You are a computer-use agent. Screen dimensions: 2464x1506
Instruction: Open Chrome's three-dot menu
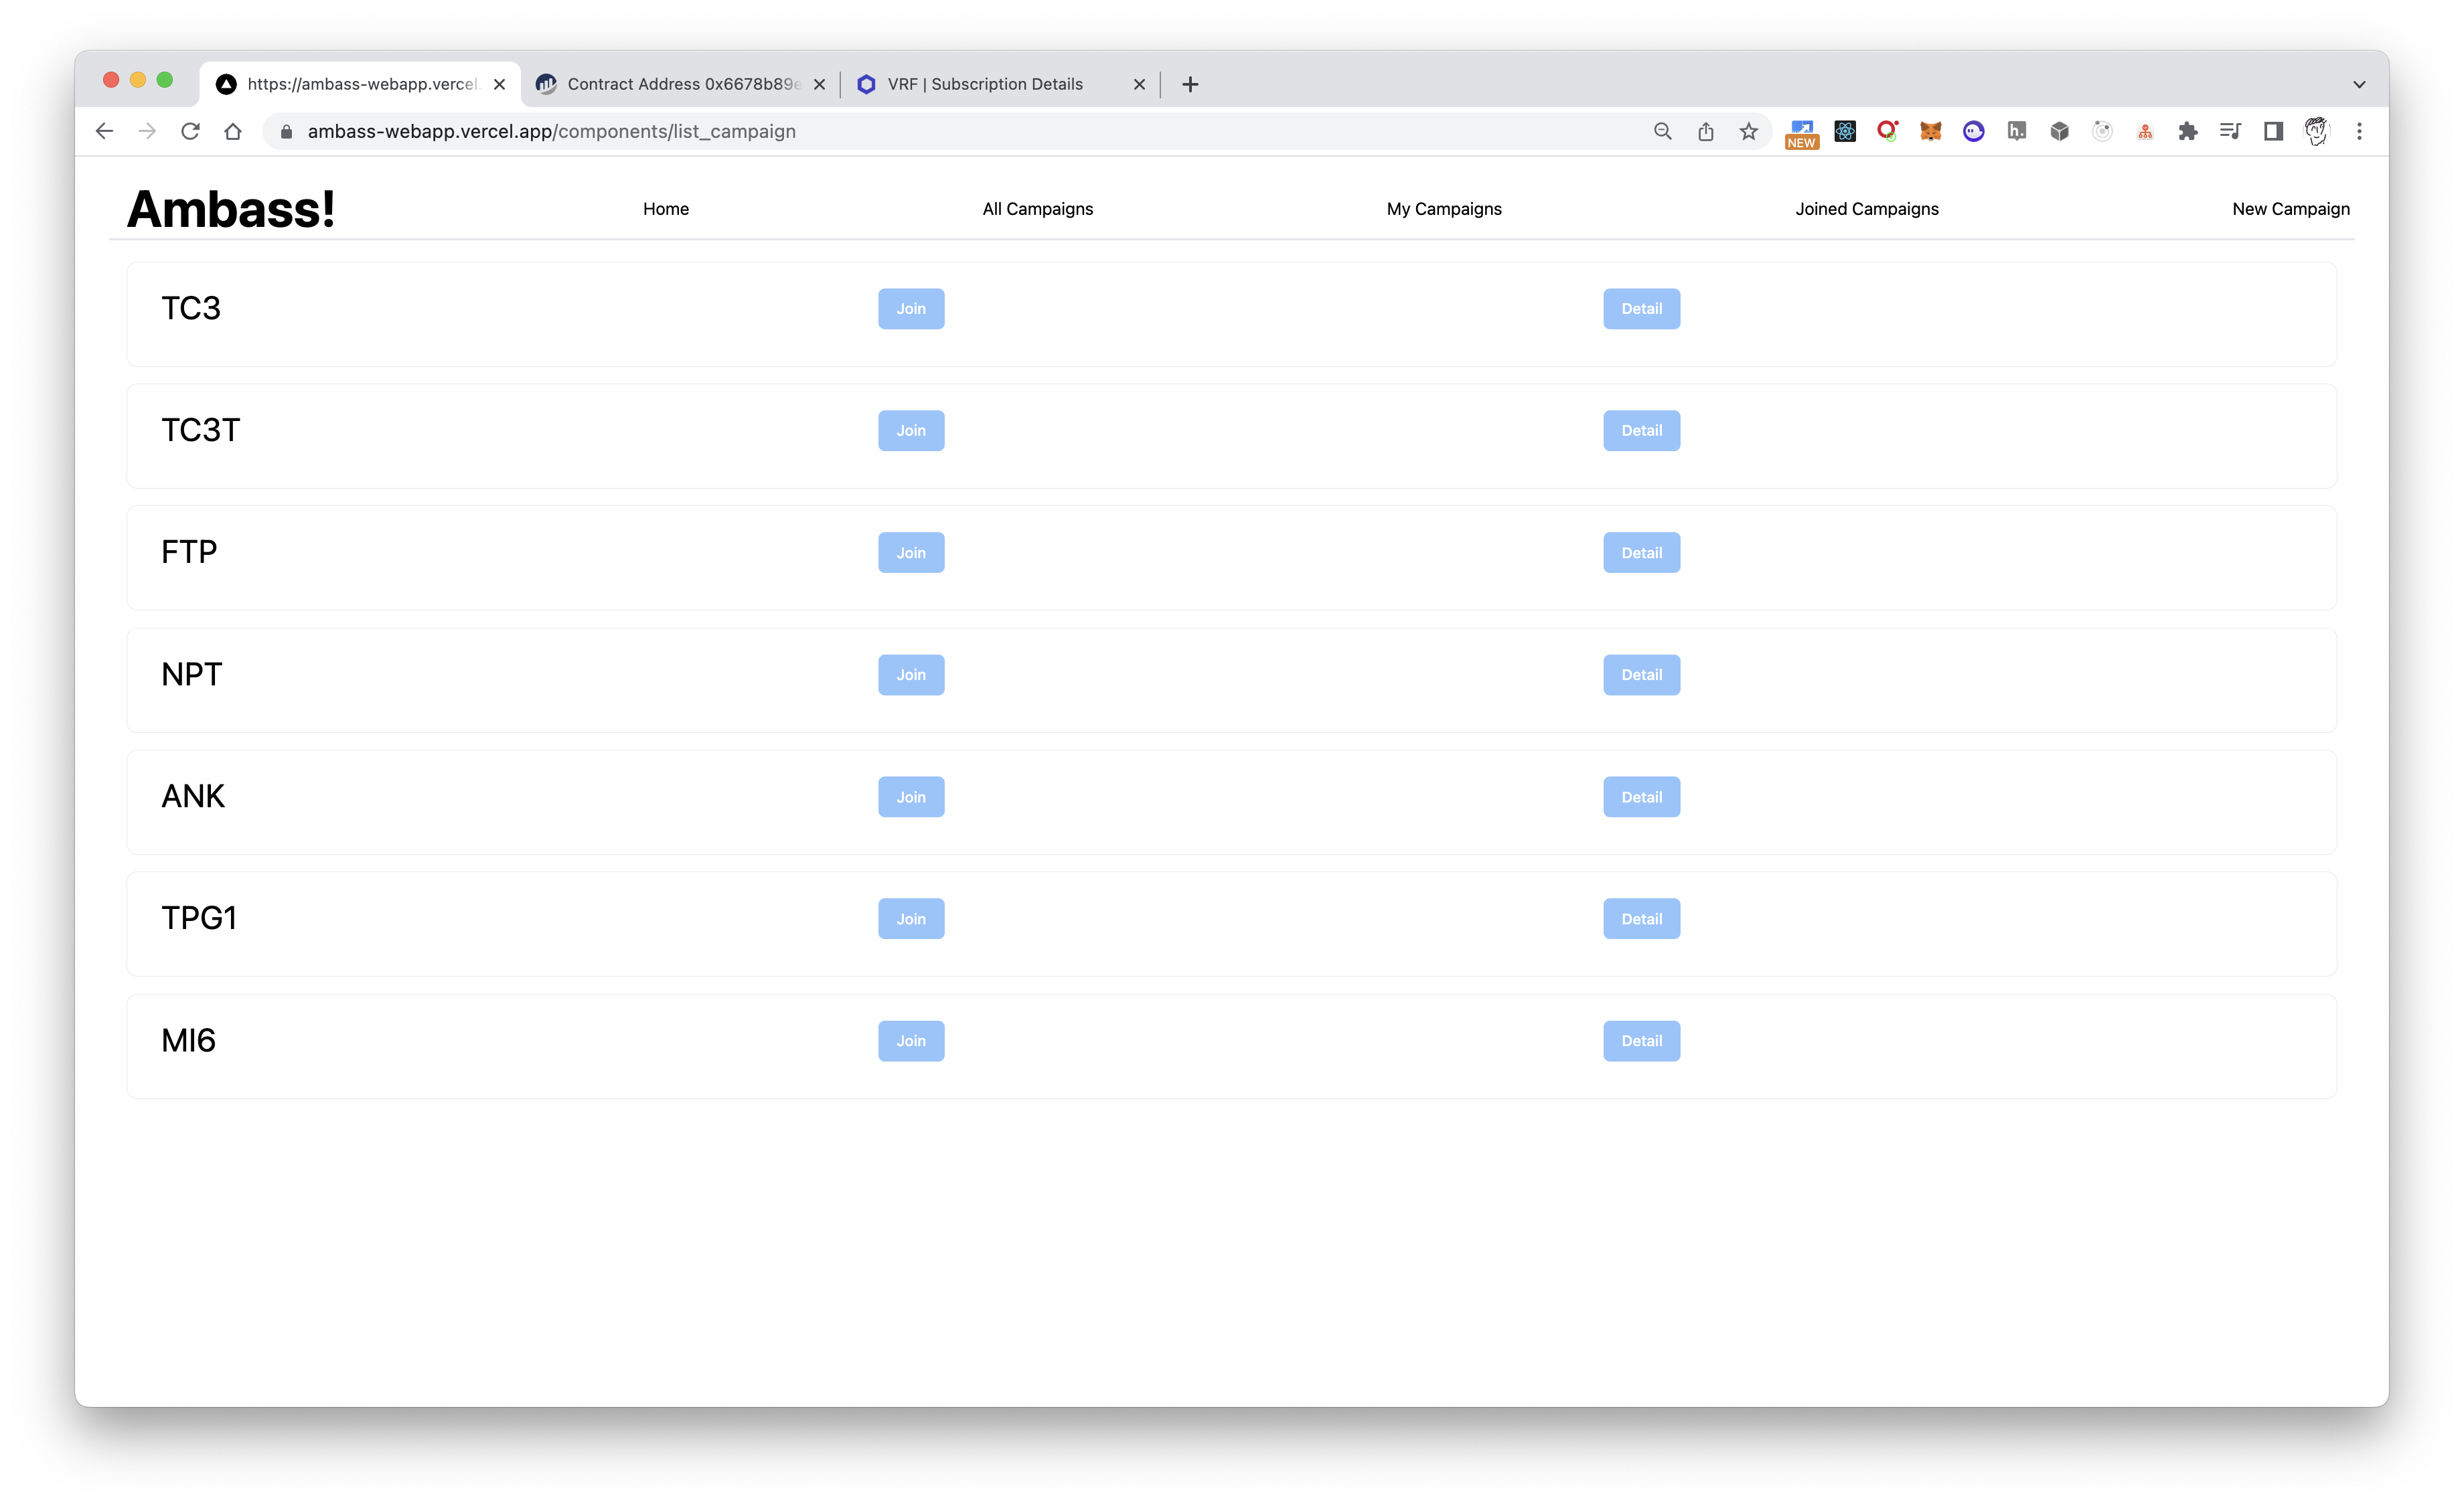coord(2359,131)
